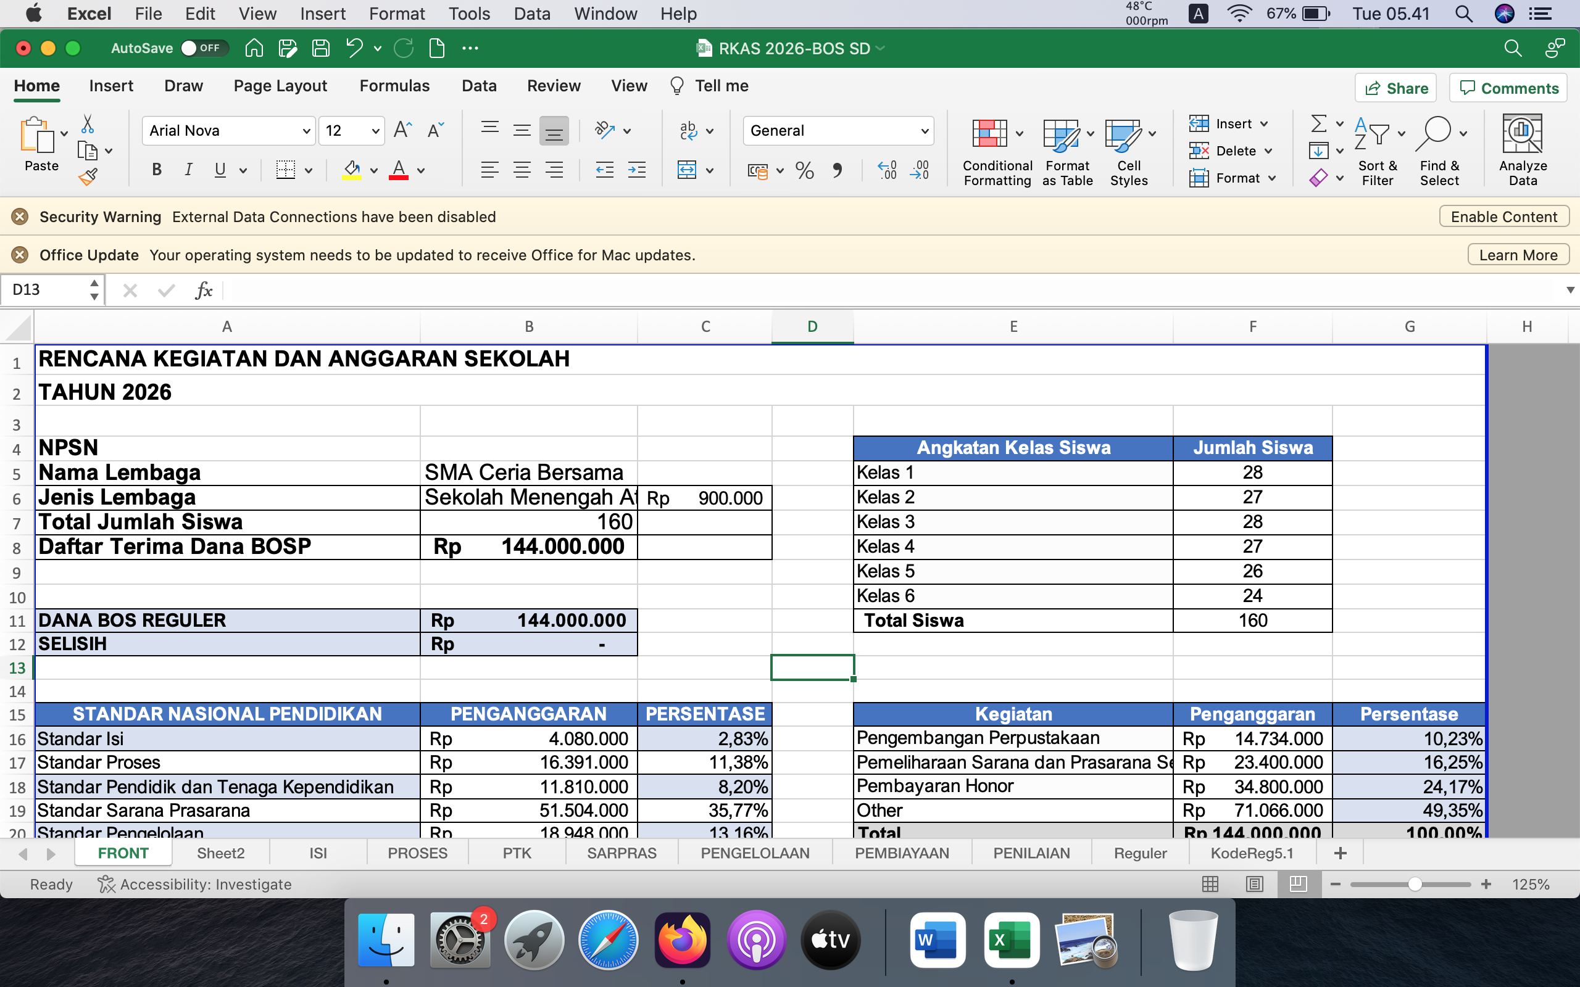This screenshot has width=1580, height=987.
Task: Click Learn More about Office Update
Action: pyautogui.click(x=1518, y=255)
